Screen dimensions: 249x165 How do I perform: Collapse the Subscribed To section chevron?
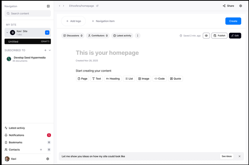50,50
